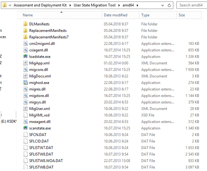Select file name scanstate.exe
The height and width of the screenshot is (171, 207).
coord(40,128)
